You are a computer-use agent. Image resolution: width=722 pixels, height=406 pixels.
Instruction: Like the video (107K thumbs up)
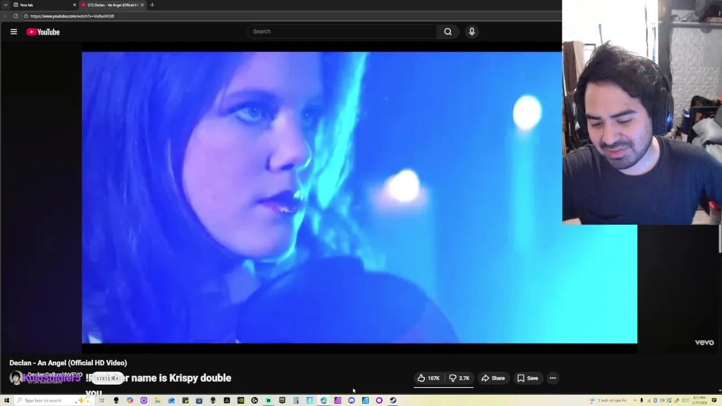pyautogui.click(x=429, y=378)
